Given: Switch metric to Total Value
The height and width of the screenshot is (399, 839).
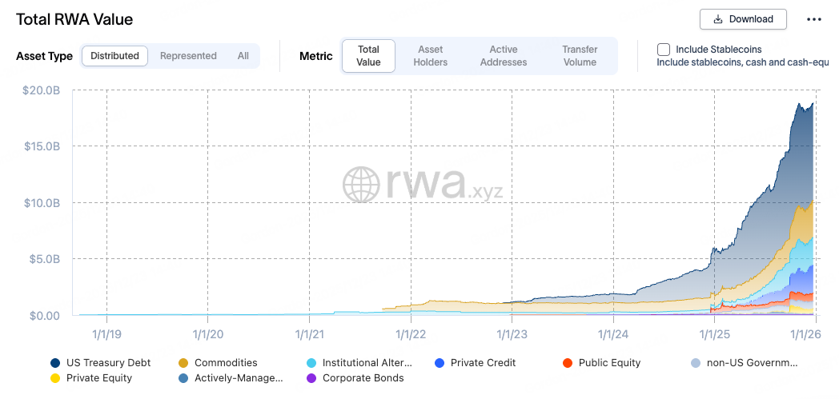Looking at the screenshot, I should coord(368,56).
